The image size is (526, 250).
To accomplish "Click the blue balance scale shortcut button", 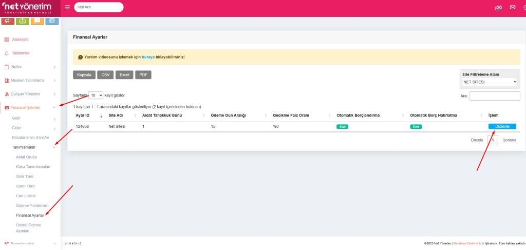I will point(52,21).
